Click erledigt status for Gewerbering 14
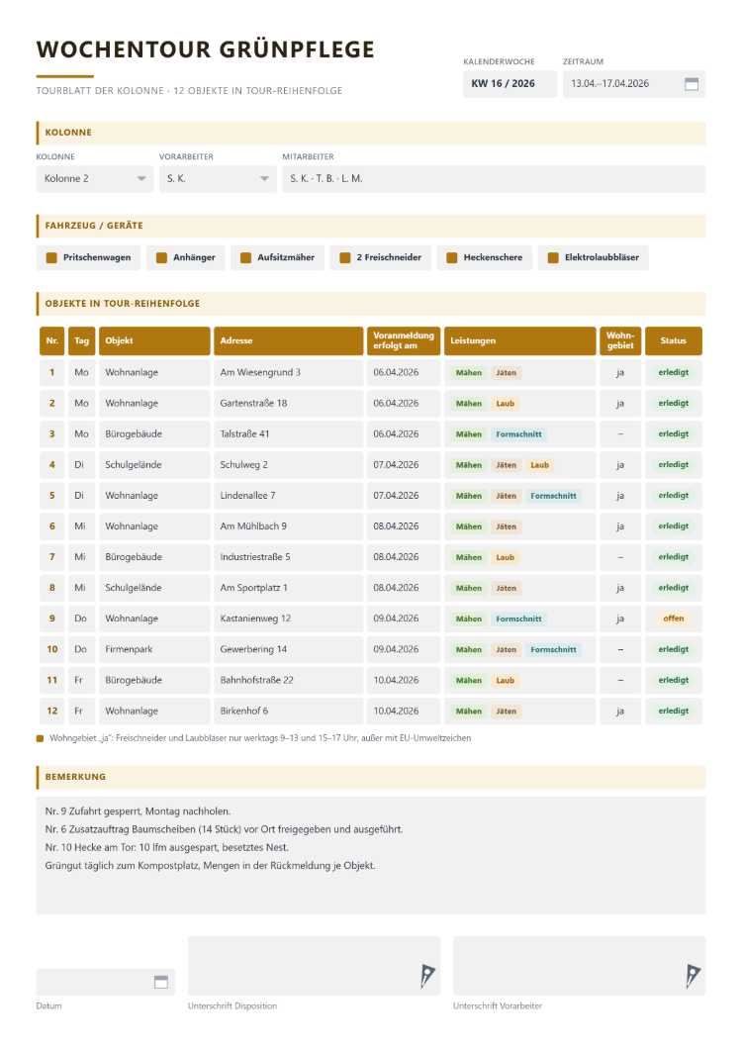Image resolution: width=742 pixels, height=1049 pixels. click(x=673, y=649)
